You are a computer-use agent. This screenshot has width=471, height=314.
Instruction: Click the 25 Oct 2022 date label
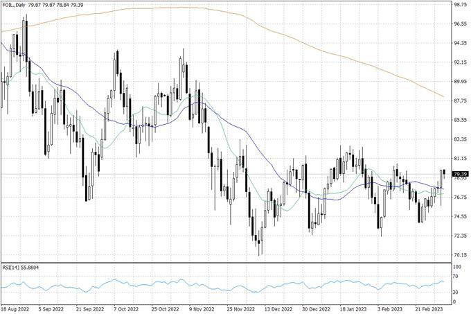165,308
